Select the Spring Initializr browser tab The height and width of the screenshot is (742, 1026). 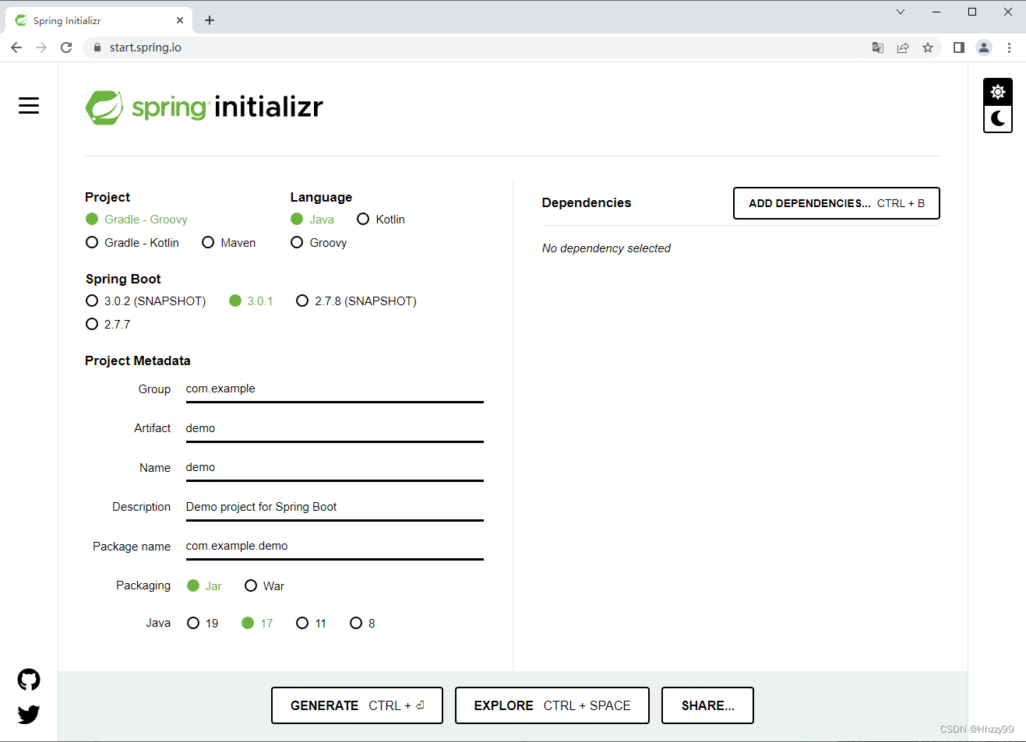click(99, 20)
